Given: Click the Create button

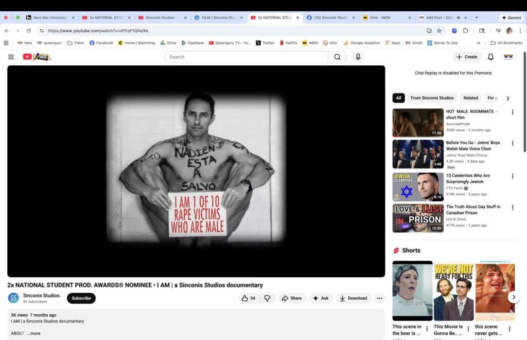Looking at the screenshot, I should click(x=467, y=57).
